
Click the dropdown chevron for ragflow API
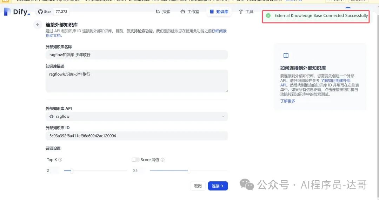(223, 116)
